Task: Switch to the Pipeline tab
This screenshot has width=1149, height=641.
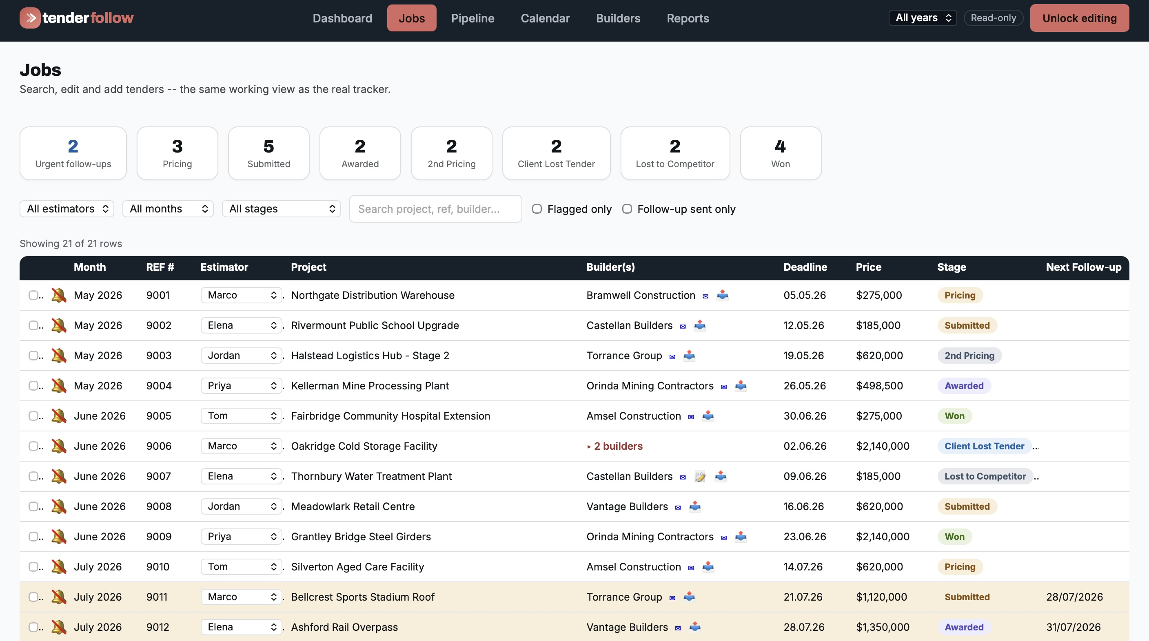Action: click(x=472, y=18)
